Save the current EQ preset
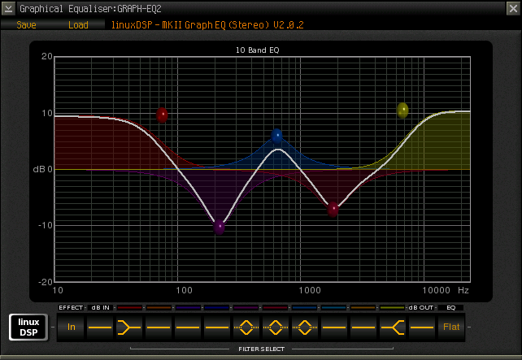 point(26,25)
